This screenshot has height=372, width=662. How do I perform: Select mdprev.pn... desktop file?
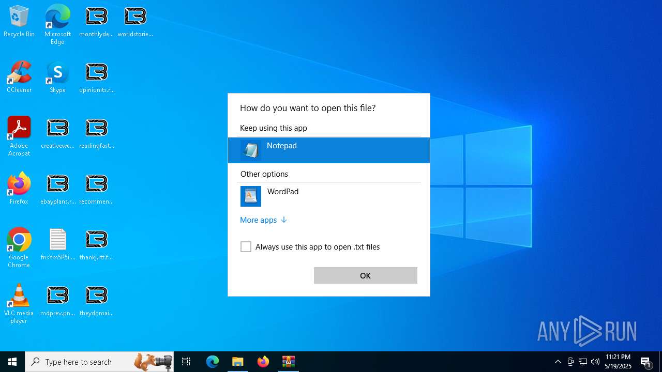pos(57,301)
